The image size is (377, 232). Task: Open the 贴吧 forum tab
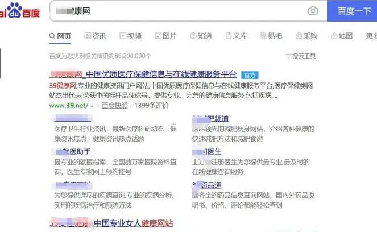(x=271, y=36)
